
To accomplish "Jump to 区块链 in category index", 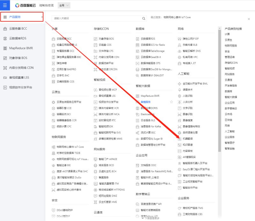I will pos(228,120).
